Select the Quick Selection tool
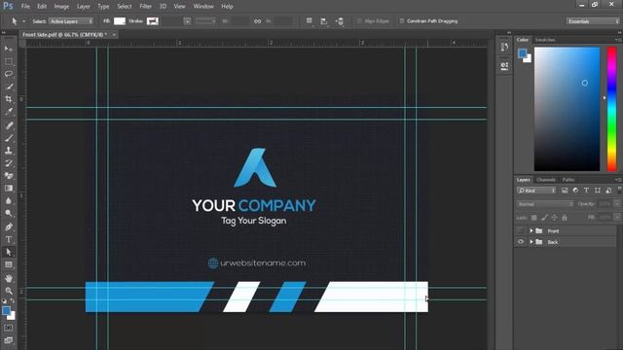623x350 pixels. (9, 87)
